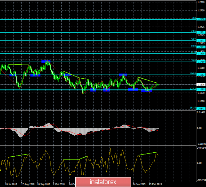Click the MACD zero level label
The width and height of the screenshot is (206, 187).
199,128
